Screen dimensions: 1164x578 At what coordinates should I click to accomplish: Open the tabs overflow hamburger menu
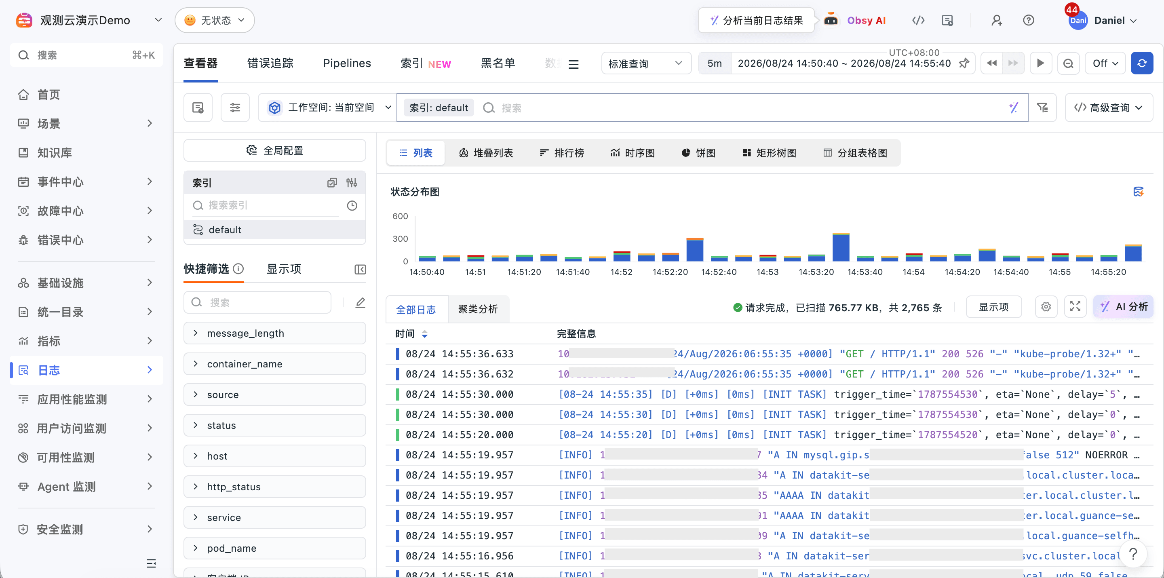click(574, 65)
